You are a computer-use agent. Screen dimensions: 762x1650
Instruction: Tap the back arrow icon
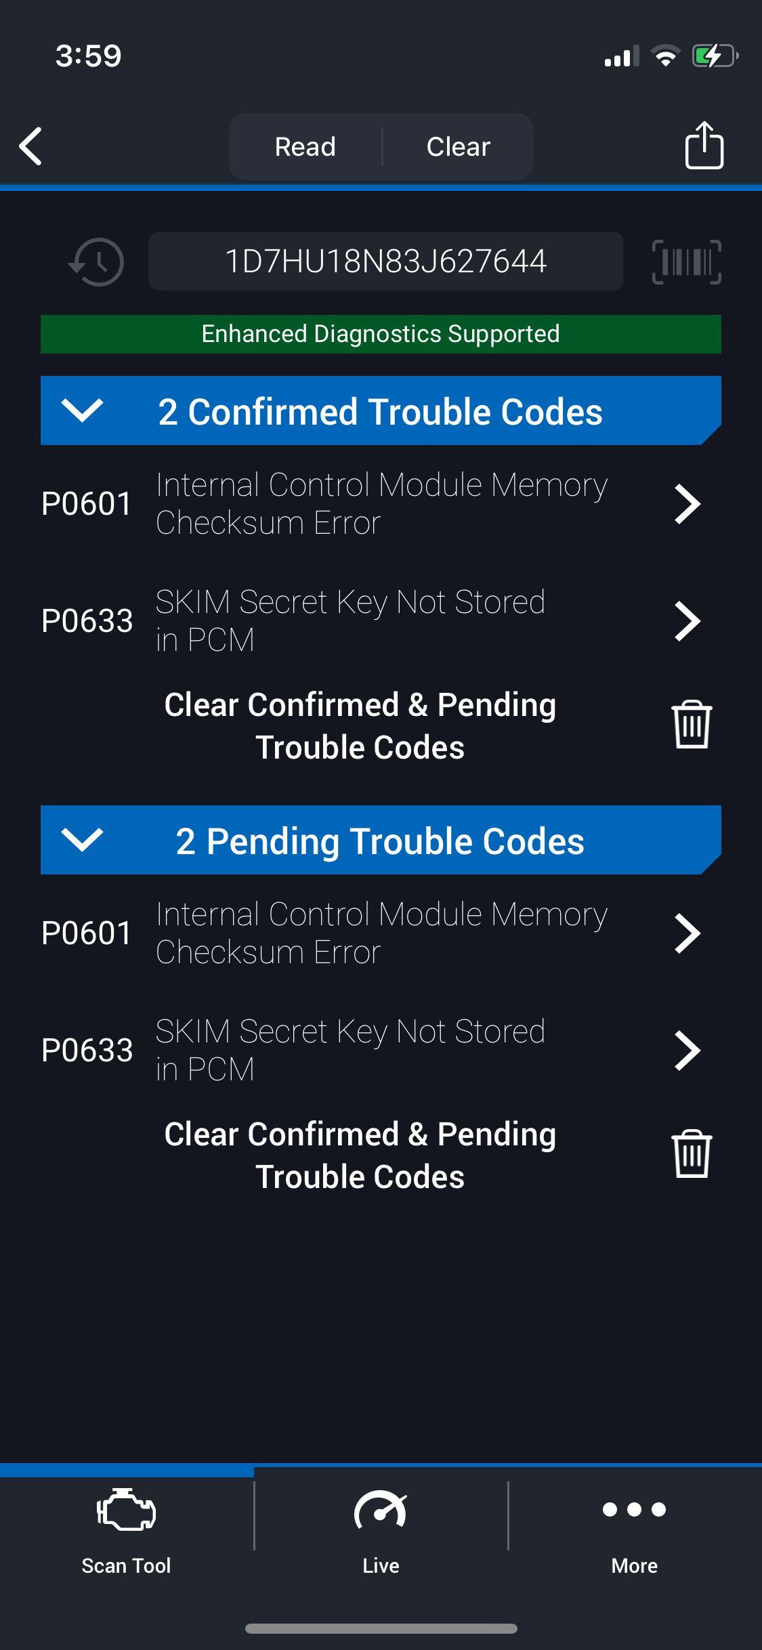coord(30,146)
